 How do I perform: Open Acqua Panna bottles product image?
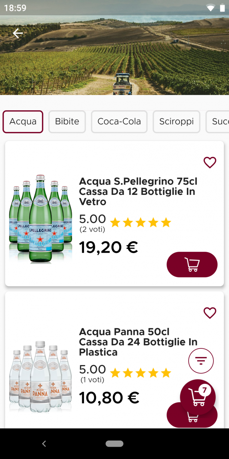coord(40,376)
